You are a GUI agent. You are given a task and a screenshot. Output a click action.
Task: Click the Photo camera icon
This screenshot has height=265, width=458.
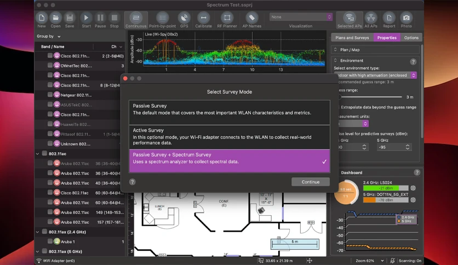pos(406,18)
